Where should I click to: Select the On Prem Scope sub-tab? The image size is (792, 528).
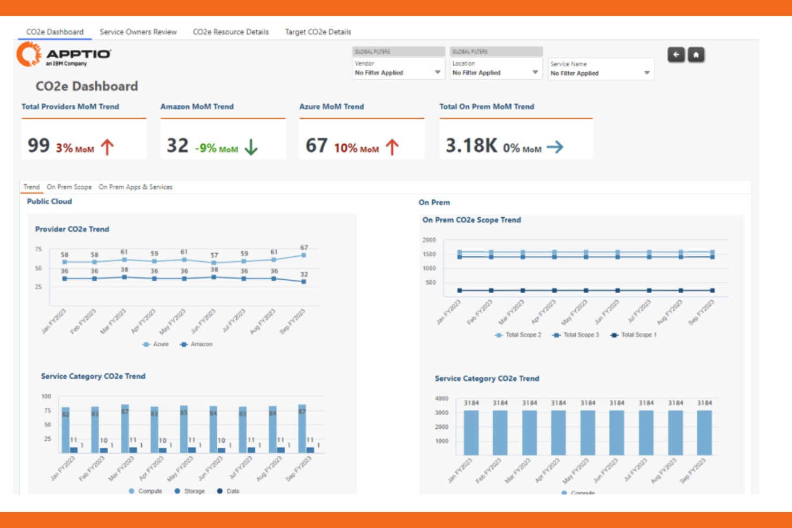tap(69, 187)
